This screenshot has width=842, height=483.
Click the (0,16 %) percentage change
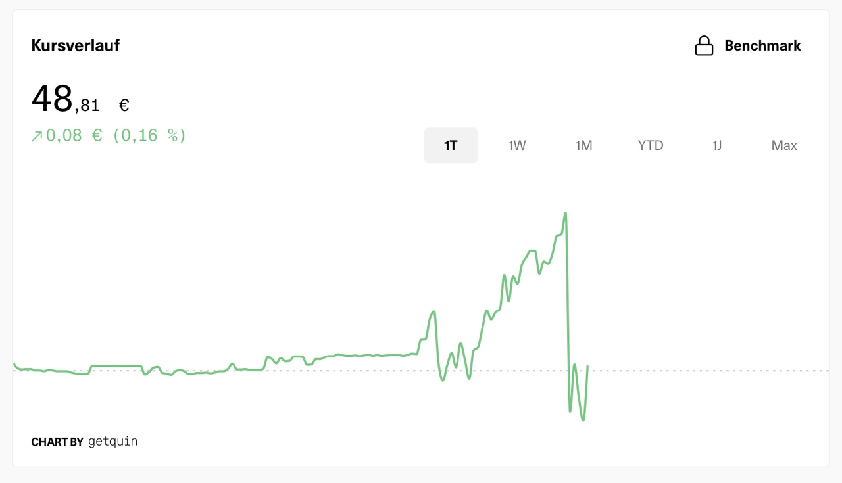(149, 135)
